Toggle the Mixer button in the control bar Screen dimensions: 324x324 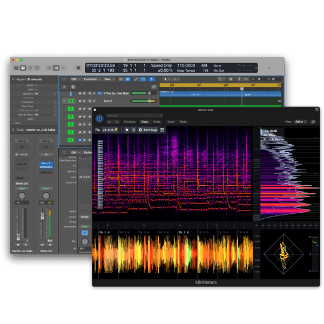(x=56, y=68)
